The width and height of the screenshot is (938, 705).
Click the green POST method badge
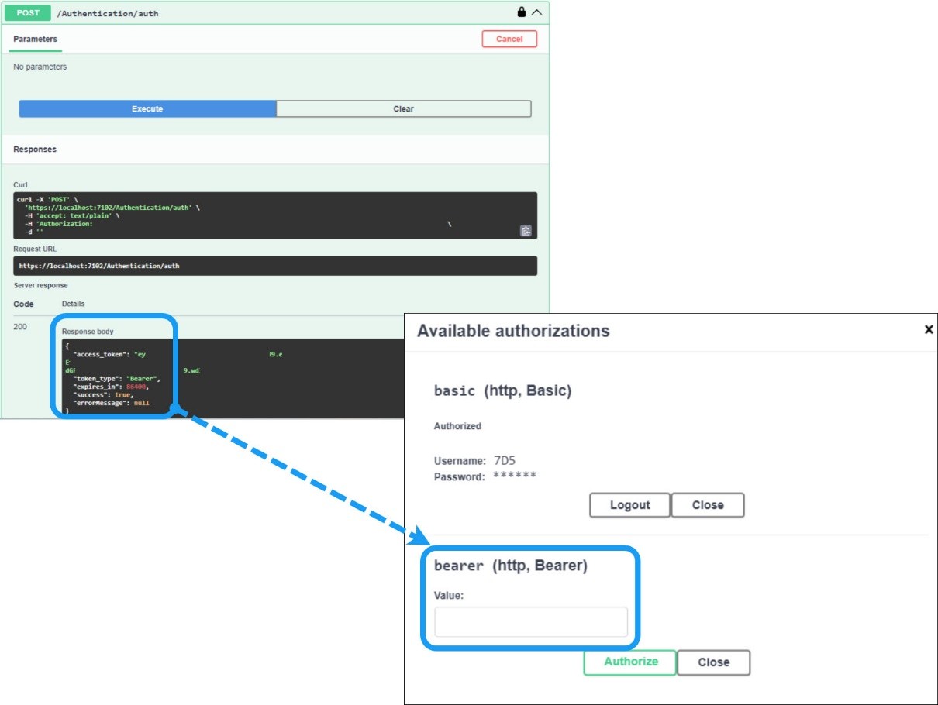tap(28, 13)
